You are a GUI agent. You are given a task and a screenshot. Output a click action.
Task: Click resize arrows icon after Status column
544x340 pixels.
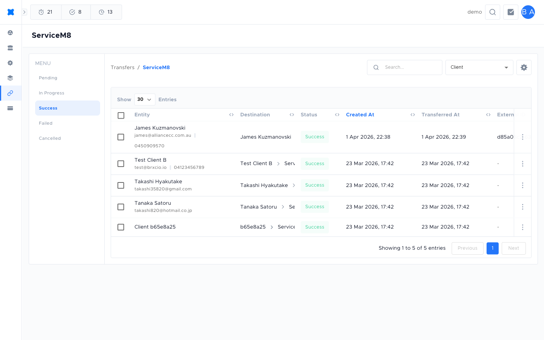pos(337,115)
